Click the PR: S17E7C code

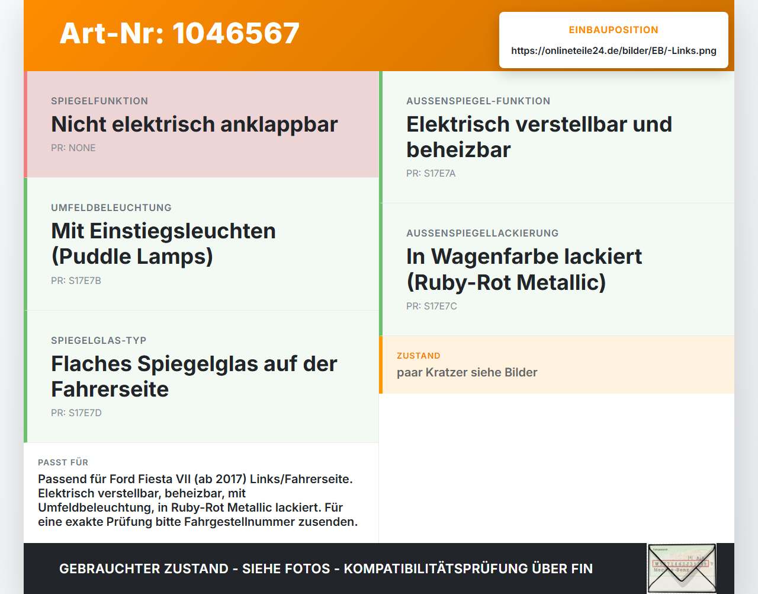[432, 306]
